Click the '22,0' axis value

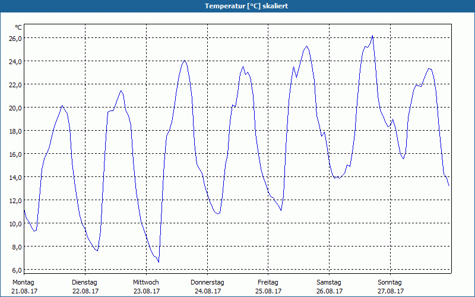pyautogui.click(x=17, y=85)
